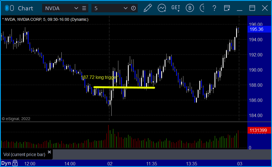Image resolution: width=272 pixels, height=167 pixels.
Task: Click the 12:00 time axis label
Action: (x=30, y=164)
